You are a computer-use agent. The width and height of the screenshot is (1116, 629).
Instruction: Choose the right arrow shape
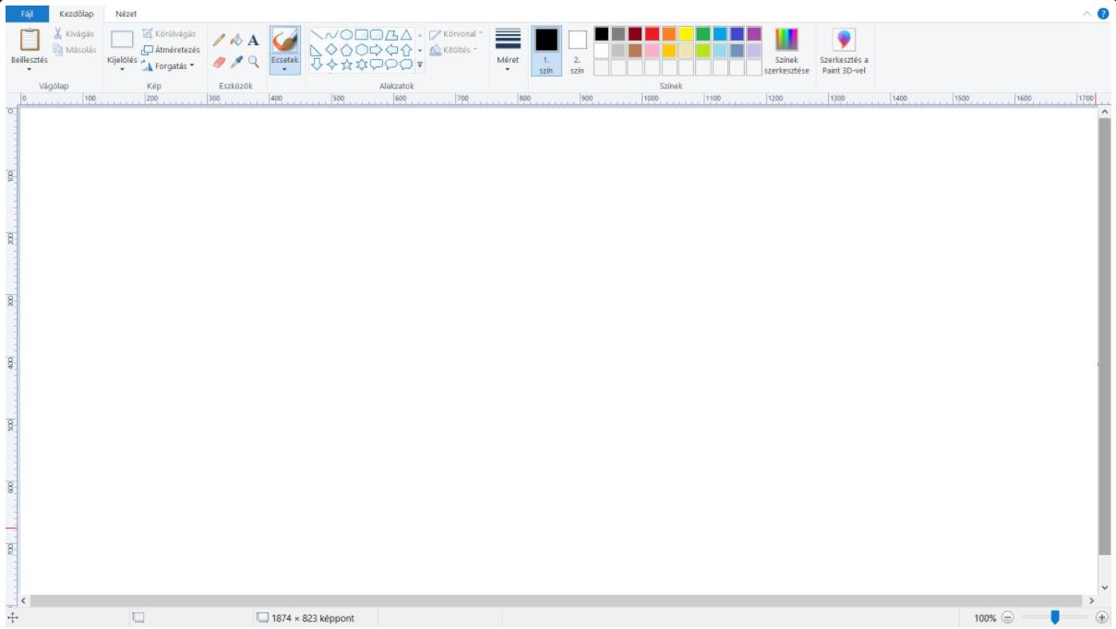[377, 51]
